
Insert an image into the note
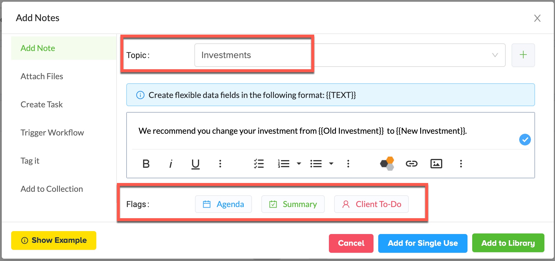436,164
